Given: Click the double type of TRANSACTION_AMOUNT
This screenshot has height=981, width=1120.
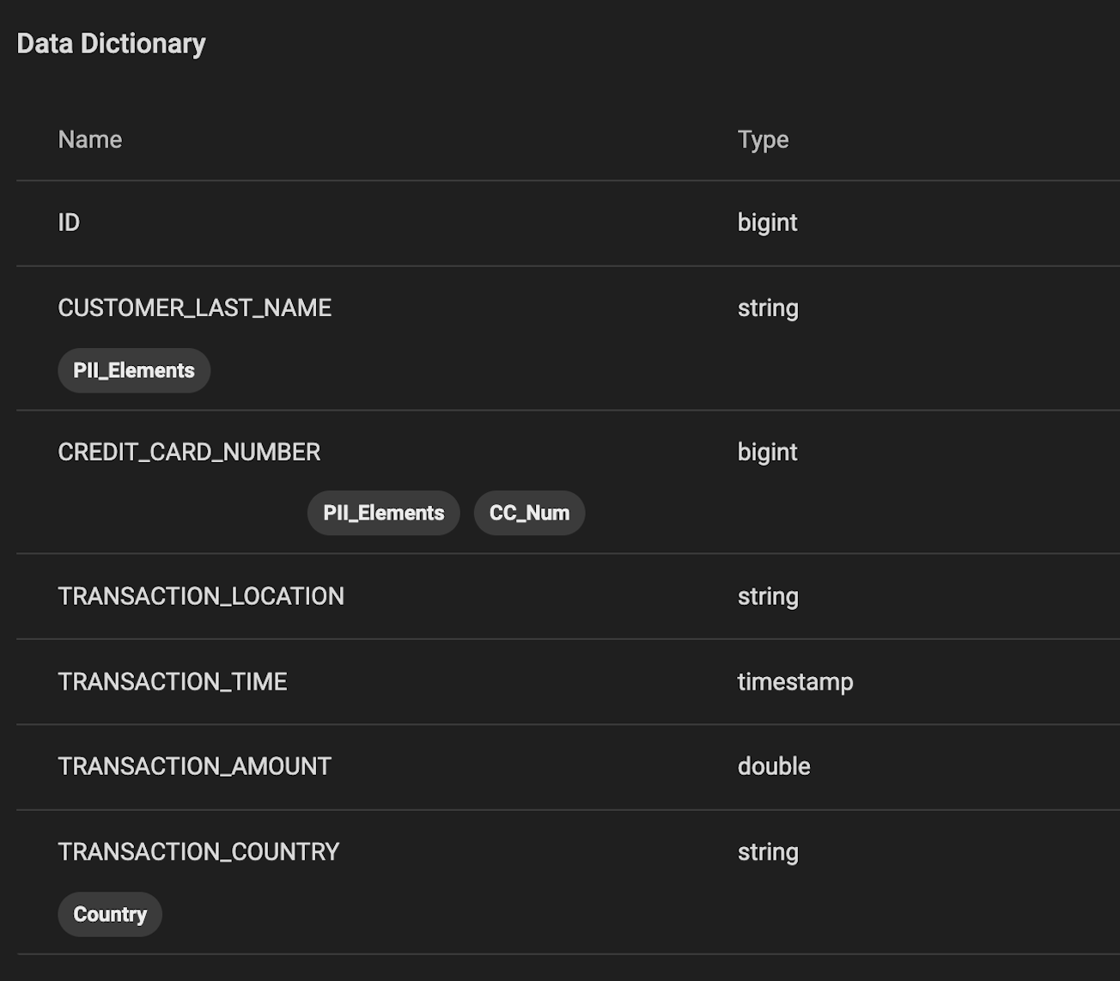Looking at the screenshot, I should pos(774,766).
